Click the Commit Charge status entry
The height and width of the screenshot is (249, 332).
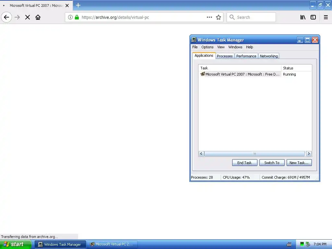(286, 177)
